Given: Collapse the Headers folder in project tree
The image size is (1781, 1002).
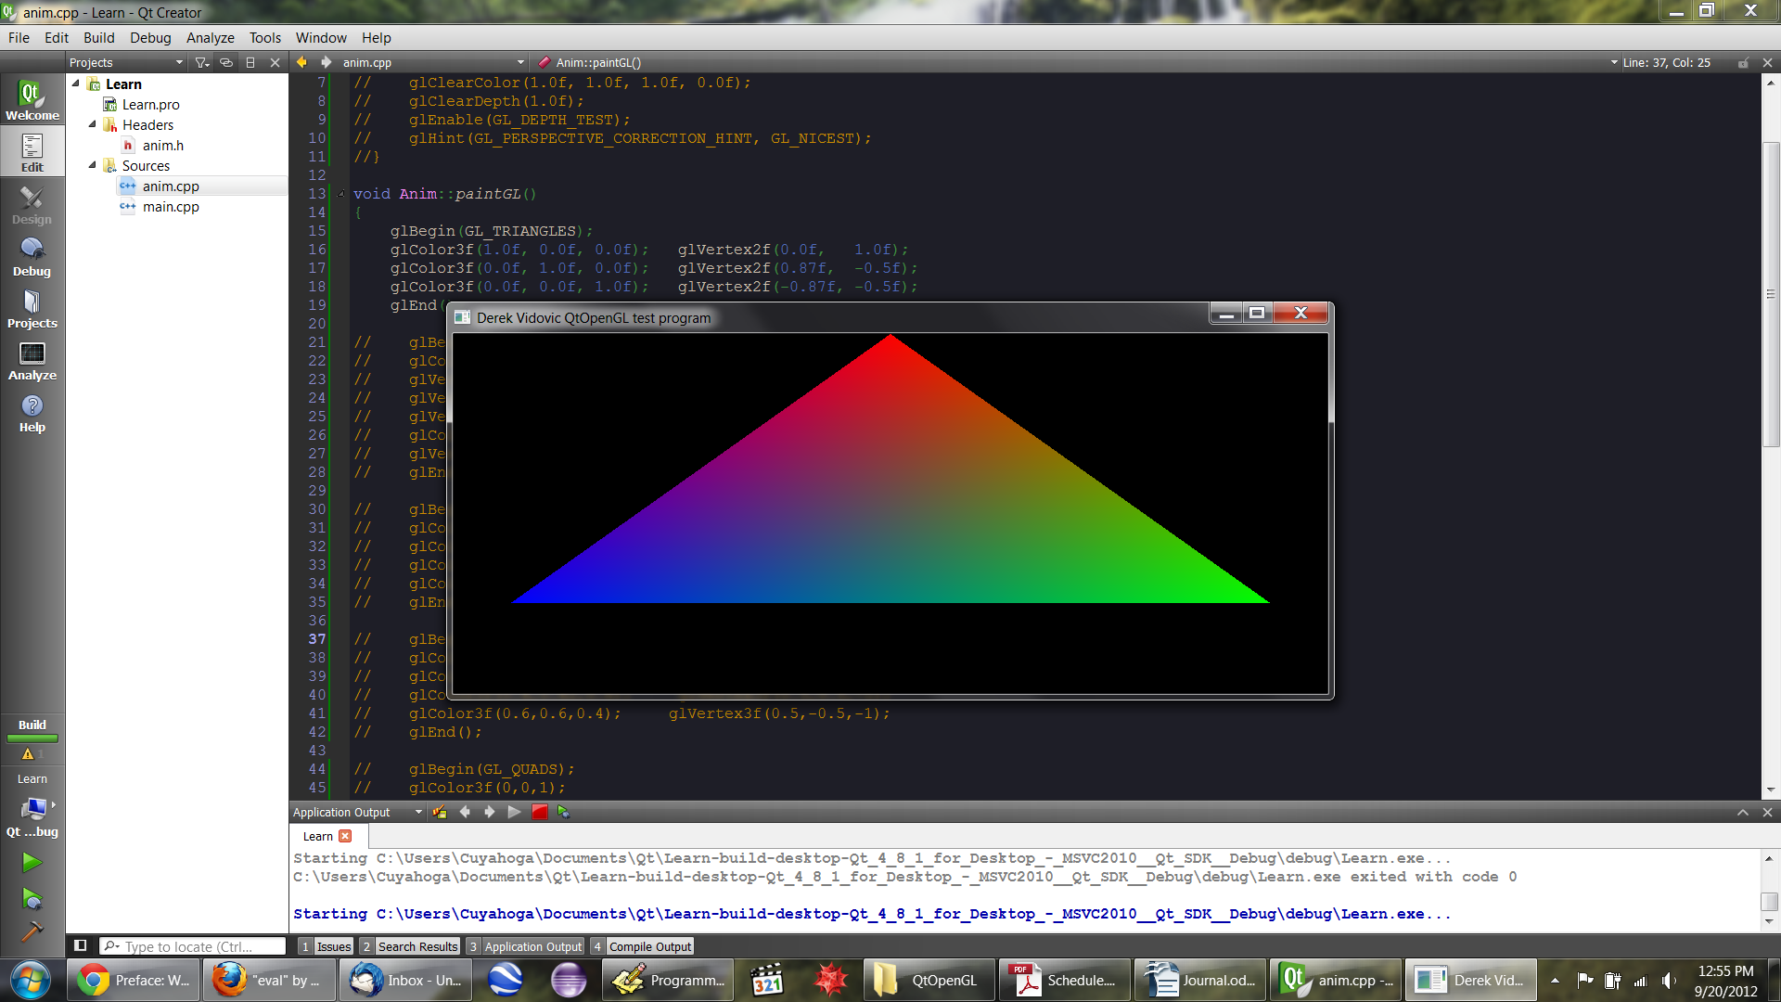Looking at the screenshot, I should pyautogui.click(x=93, y=124).
